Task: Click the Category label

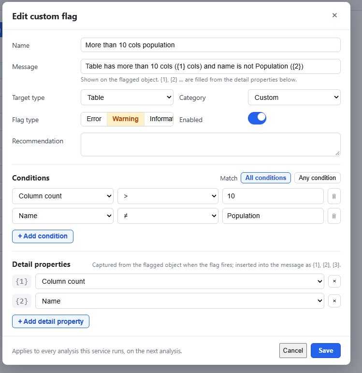Action: 192,98
